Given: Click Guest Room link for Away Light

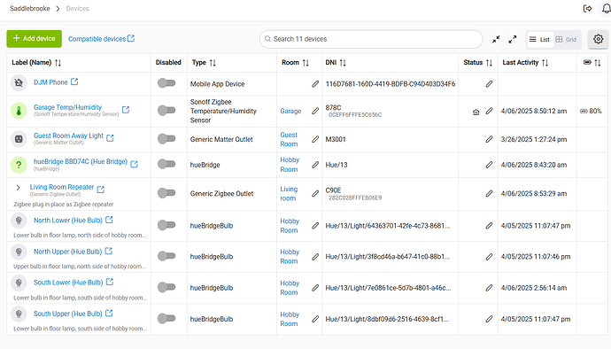Looking at the screenshot, I should point(290,139).
